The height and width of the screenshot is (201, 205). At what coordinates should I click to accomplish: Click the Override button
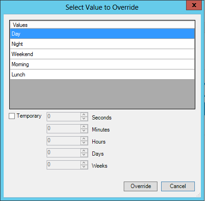coord(140,186)
